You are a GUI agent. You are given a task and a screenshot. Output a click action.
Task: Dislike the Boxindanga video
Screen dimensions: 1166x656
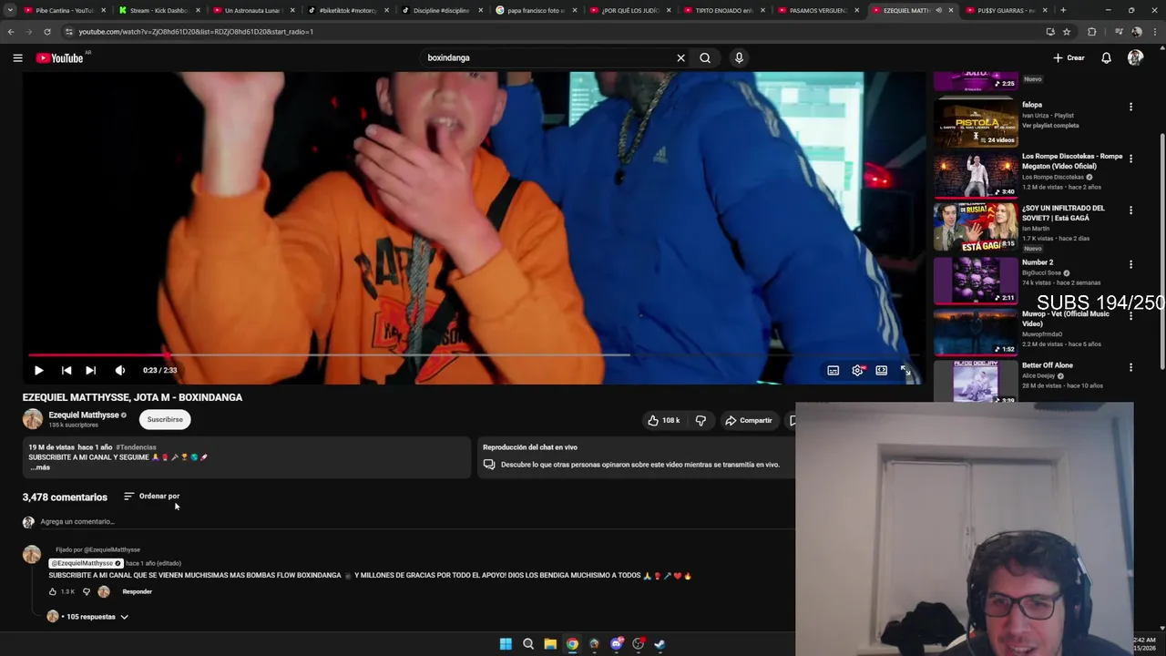(701, 421)
